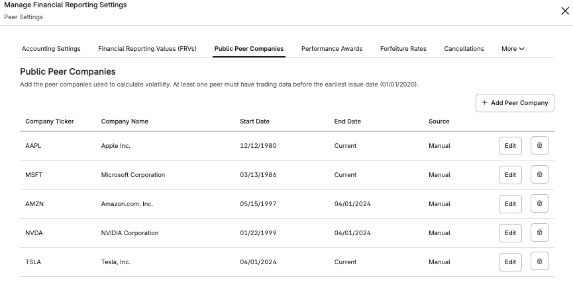
Task: Edit the AMZN peer company entry
Action: [x=510, y=204]
